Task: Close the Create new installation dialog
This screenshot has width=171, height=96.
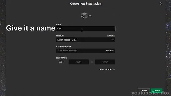Action: point(161,3)
